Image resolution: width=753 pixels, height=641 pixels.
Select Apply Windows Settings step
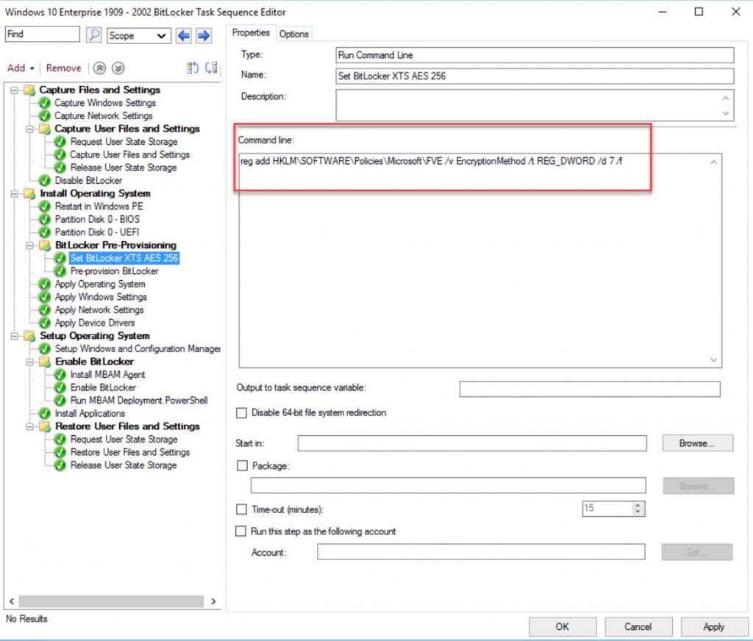[x=101, y=297]
